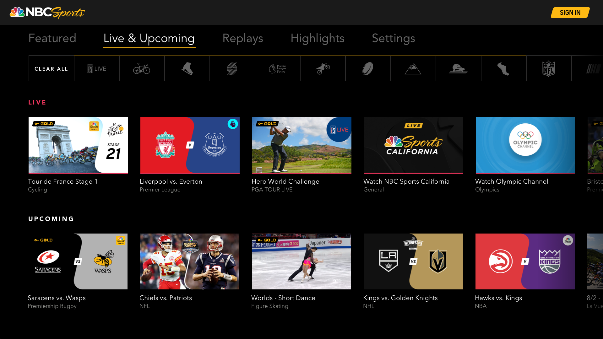Screen dimensions: 603x339
Task: Click the cycling sport filter icon
Action: (142, 69)
